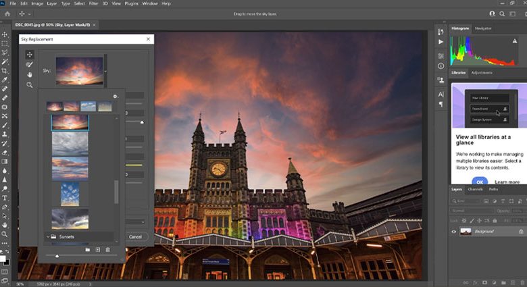Select the Rectangular Marquee tool
Viewport: 527px width, 287px height.
coord(5,44)
